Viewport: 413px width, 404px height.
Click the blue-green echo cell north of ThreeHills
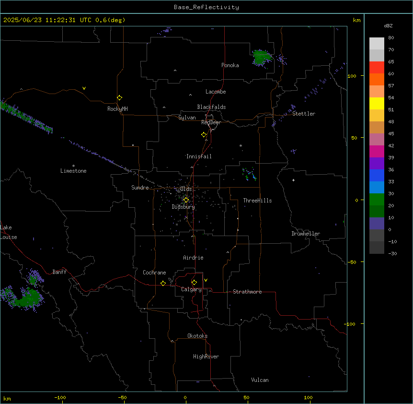249,174
